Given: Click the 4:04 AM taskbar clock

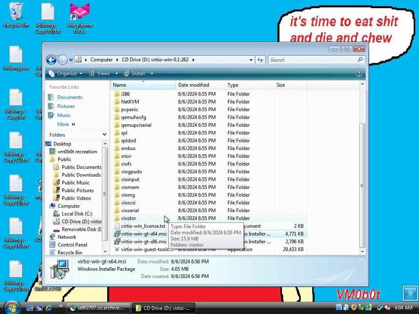Looking at the screenshot, I should 403,307.
